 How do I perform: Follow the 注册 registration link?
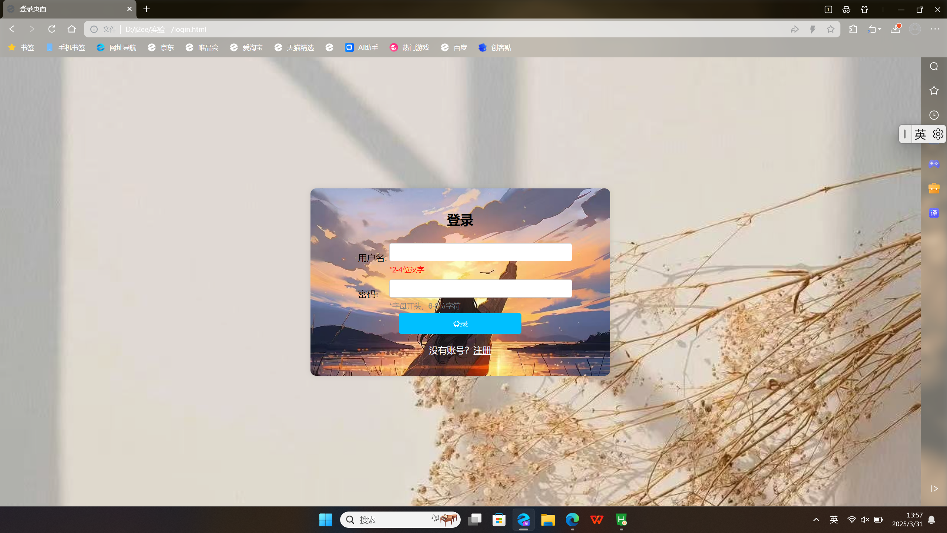coord(482,350)
